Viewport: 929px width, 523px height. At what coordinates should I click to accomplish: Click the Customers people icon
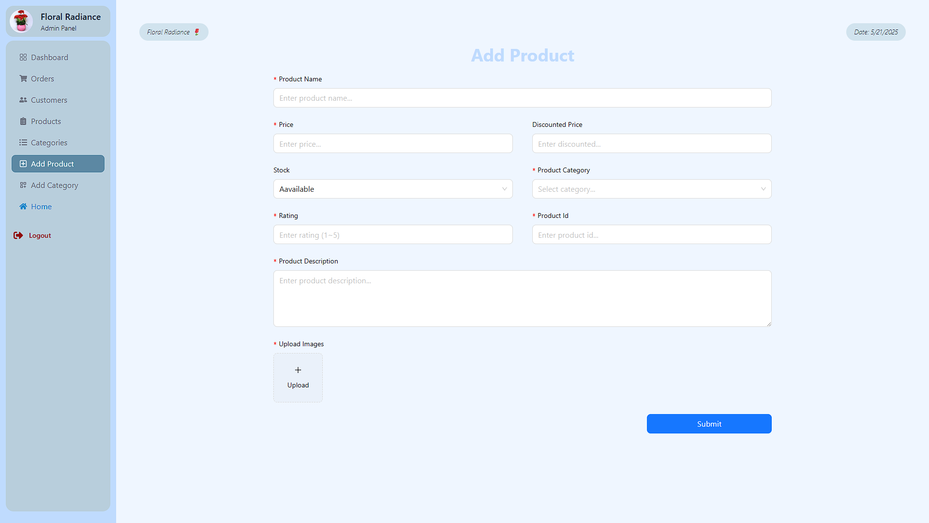coord(23,100)
